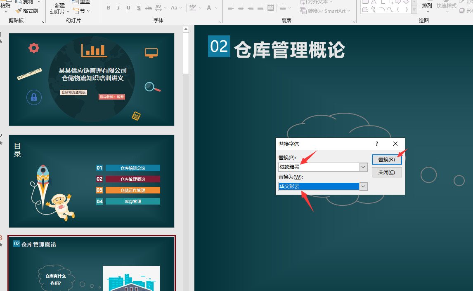
Task: Click the Format Painter (格式刷)
Action: (27, 11)
